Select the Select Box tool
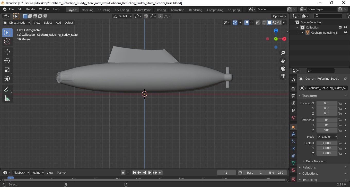This screenshot has width=350, height=187. point(7,33)
